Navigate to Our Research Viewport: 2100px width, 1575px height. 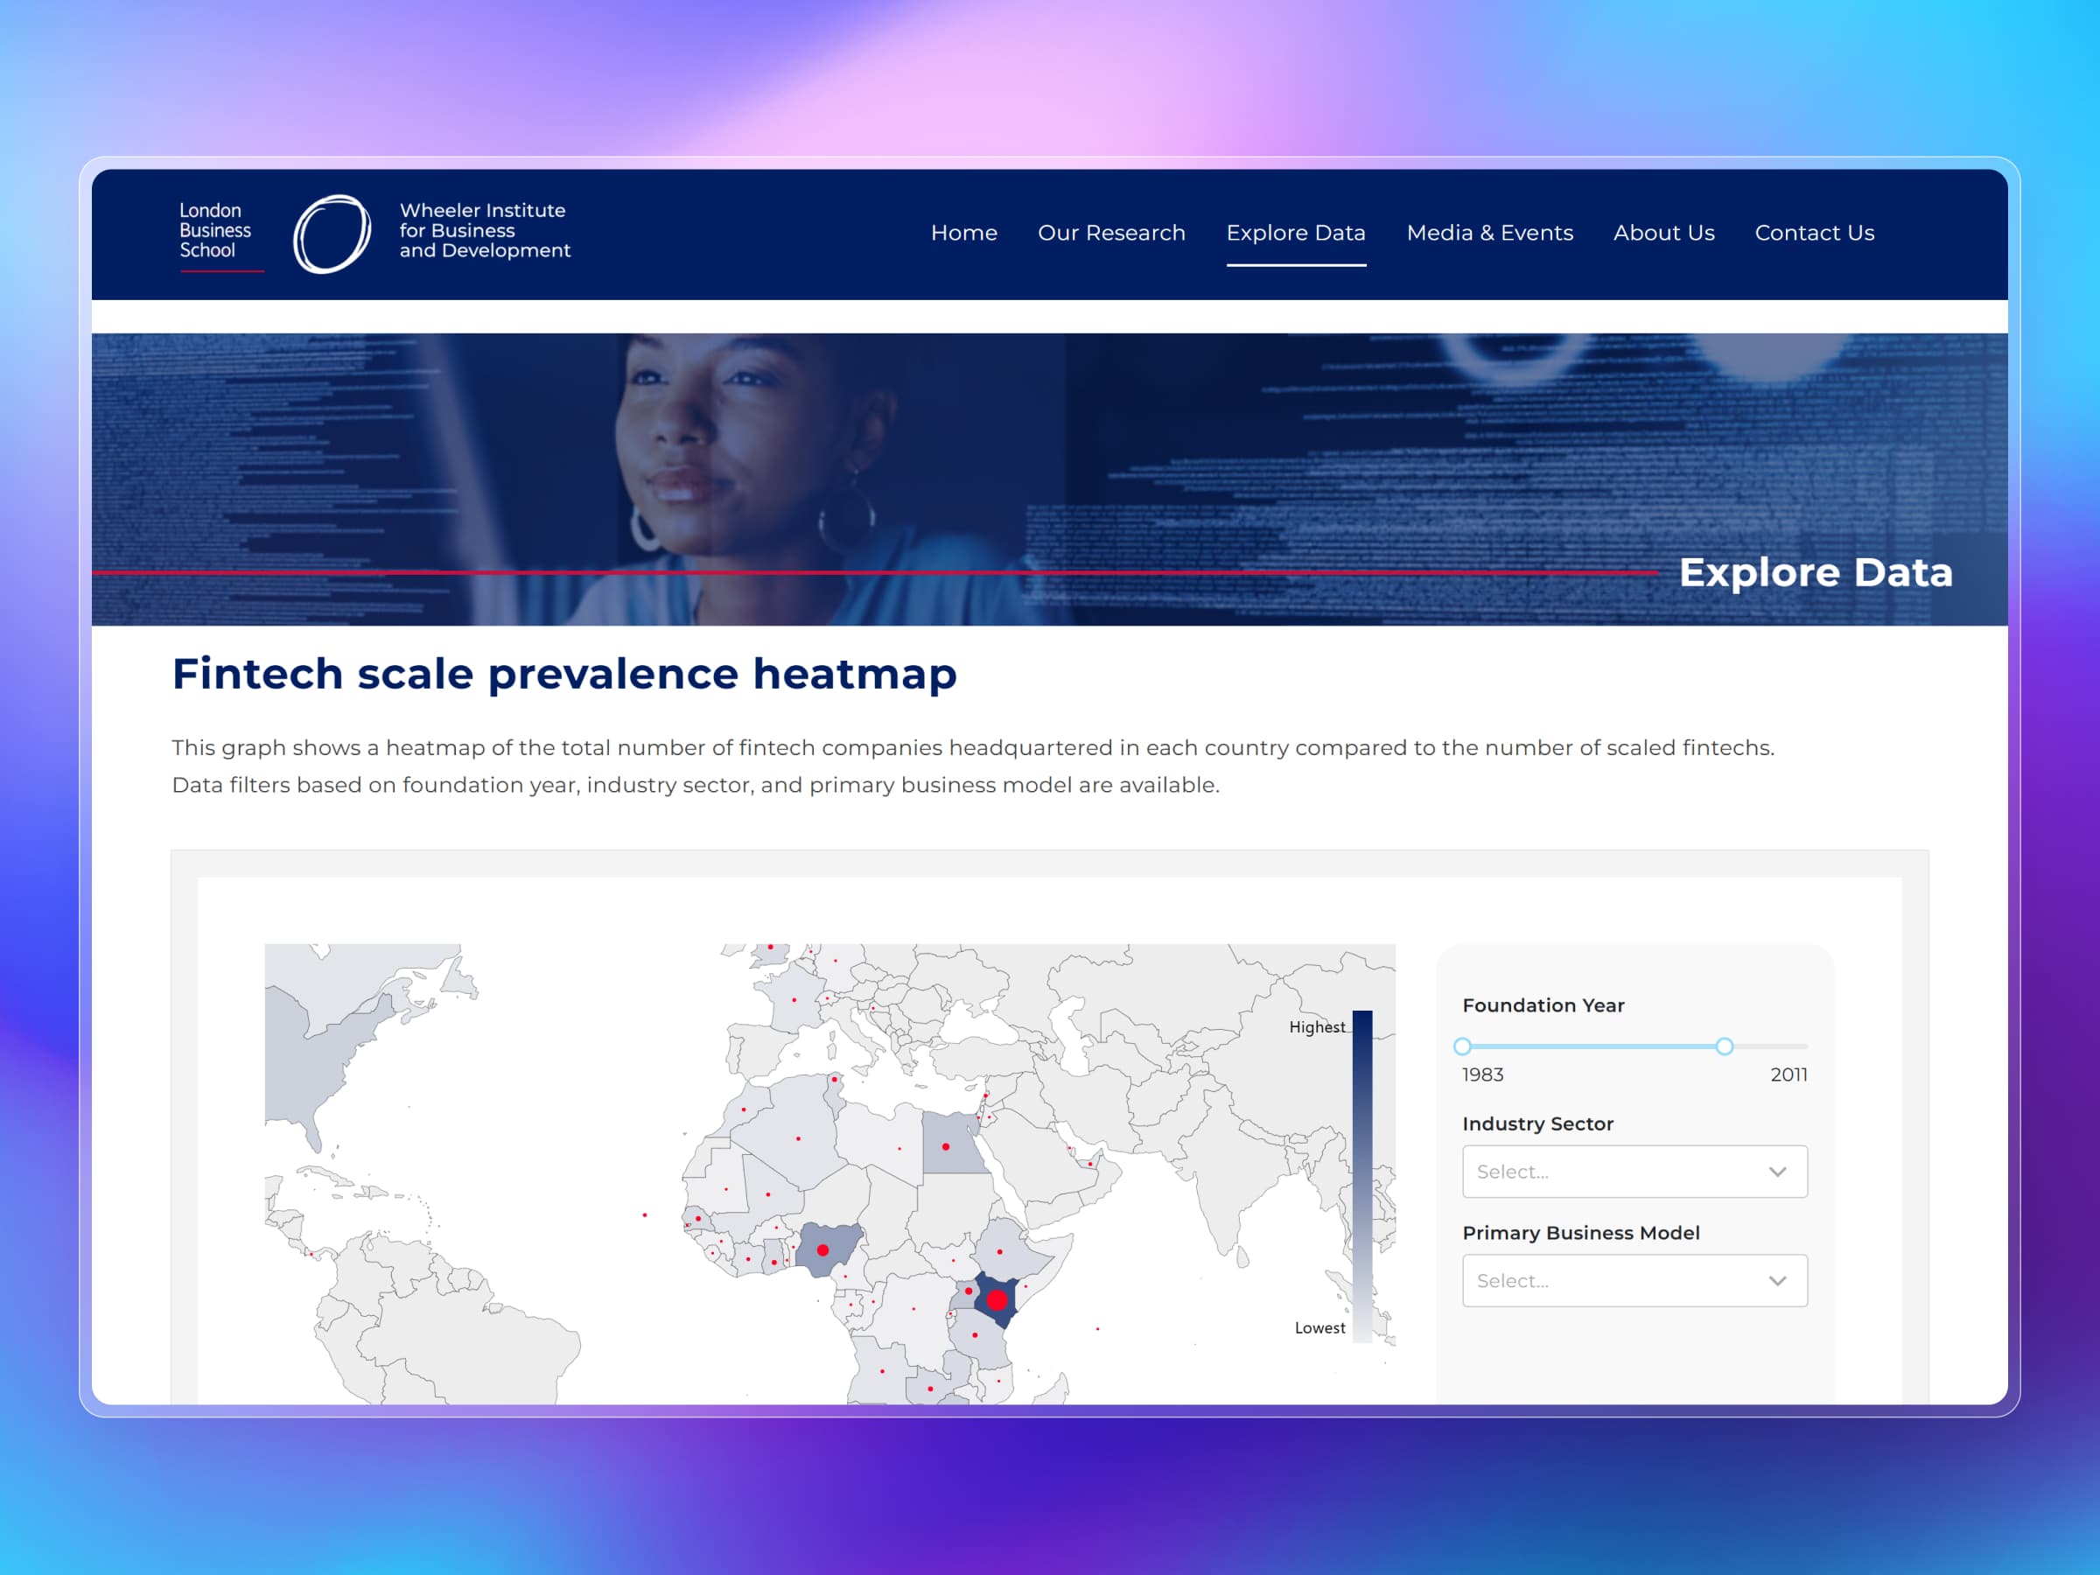(x=1110, y=233)
